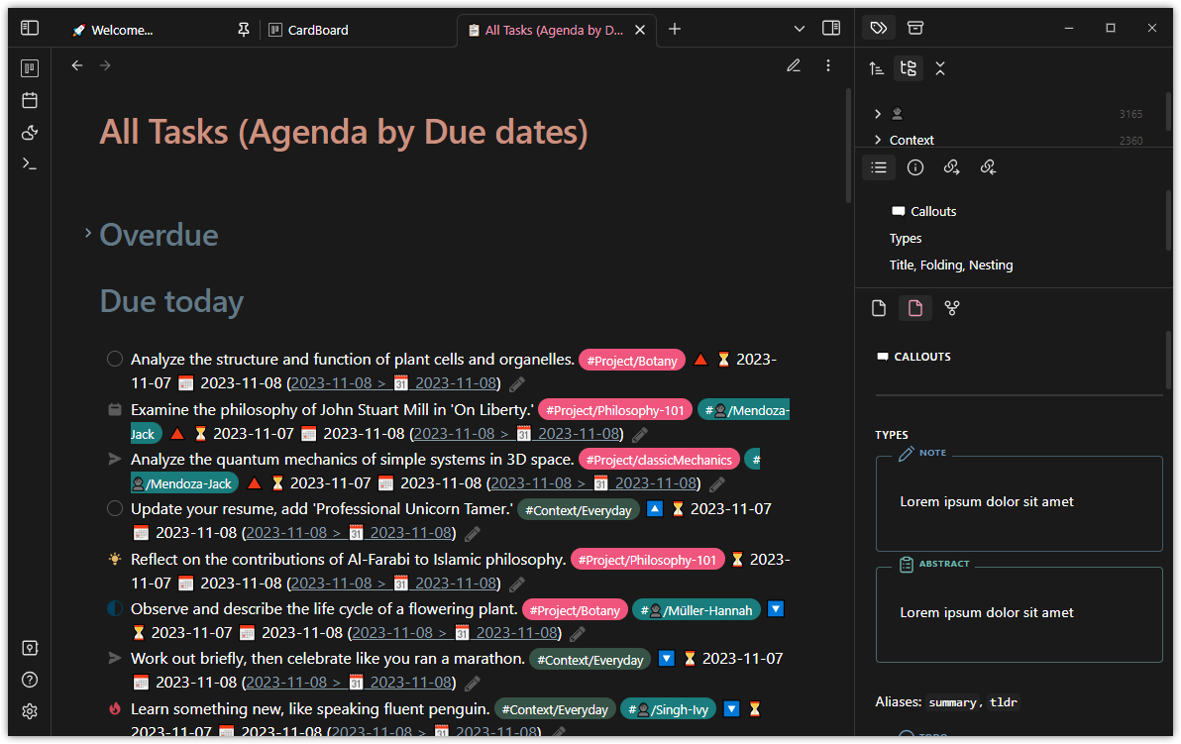Toggle nested tags tree view
The height and width of the screenshot is (744, 1181).
(x=909, y=68)
